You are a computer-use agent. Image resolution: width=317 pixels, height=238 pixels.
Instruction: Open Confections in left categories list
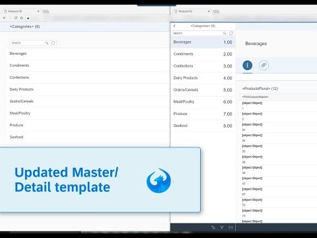88,77
